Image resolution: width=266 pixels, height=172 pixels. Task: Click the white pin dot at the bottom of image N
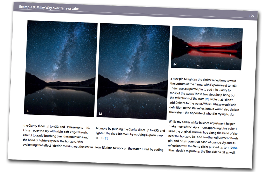tap(198, 65)
